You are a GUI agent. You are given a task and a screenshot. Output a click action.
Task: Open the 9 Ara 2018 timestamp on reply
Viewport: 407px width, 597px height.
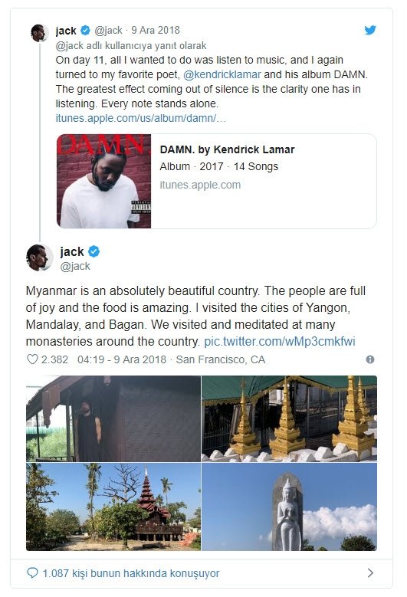[x=156, y=30]
